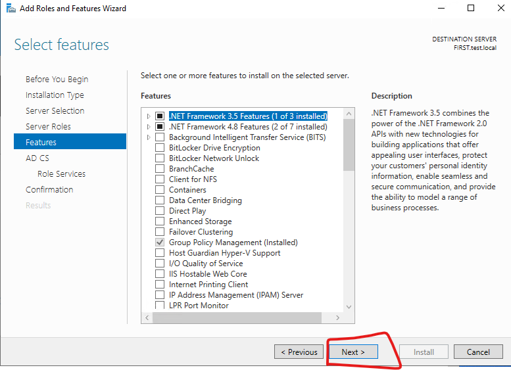Screen dimensions: 511x370
Task: Select .NET Framework 4.8 Features row text
Action: click(x=248, y=127)
